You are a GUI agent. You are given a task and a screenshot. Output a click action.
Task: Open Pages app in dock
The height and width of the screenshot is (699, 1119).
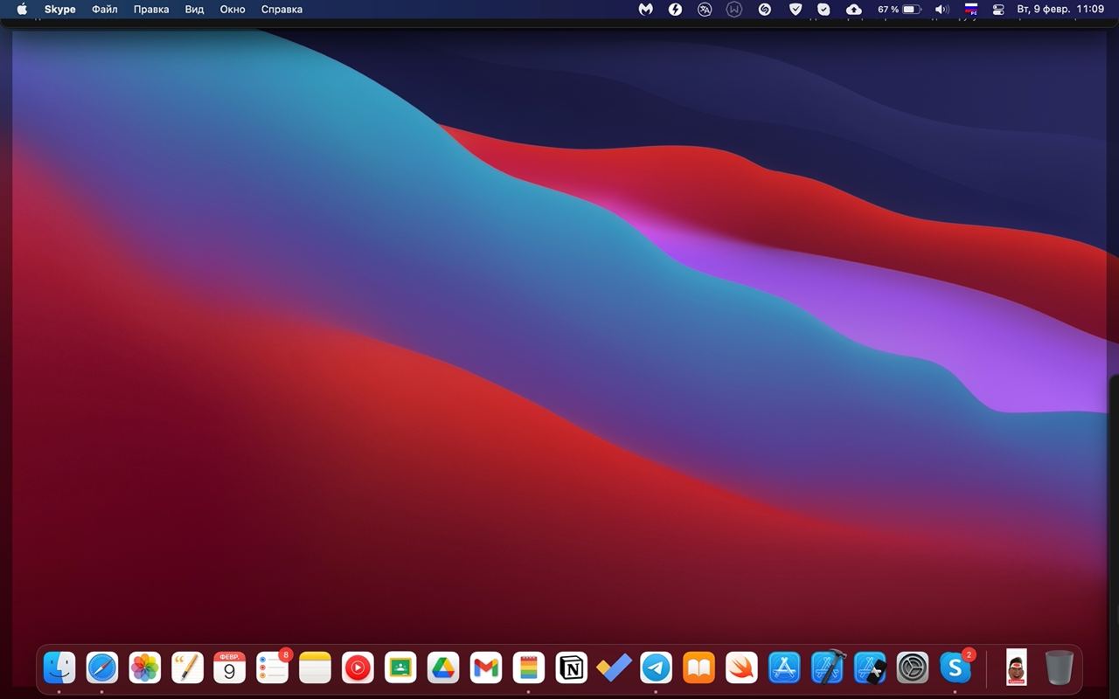pos(187,668)
